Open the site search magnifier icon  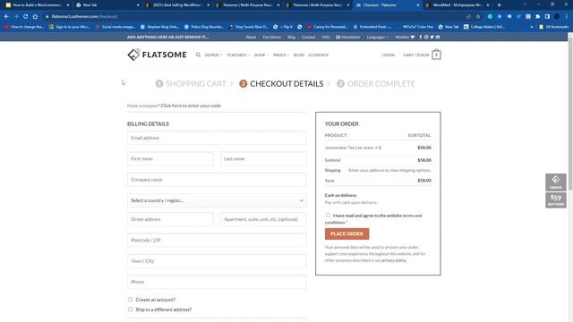point(198,55)
